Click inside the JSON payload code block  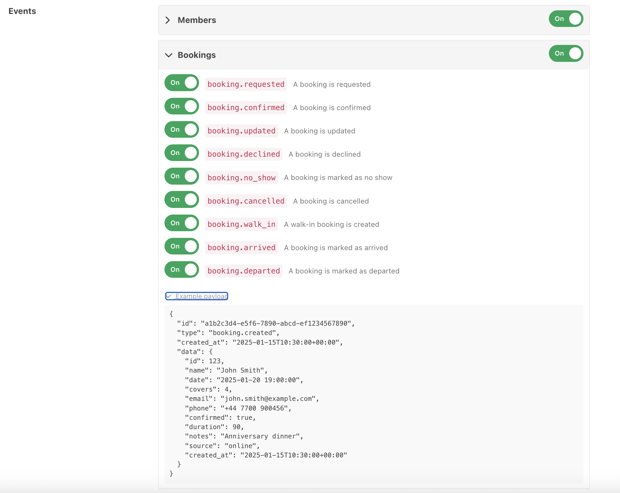pos(374,394)
